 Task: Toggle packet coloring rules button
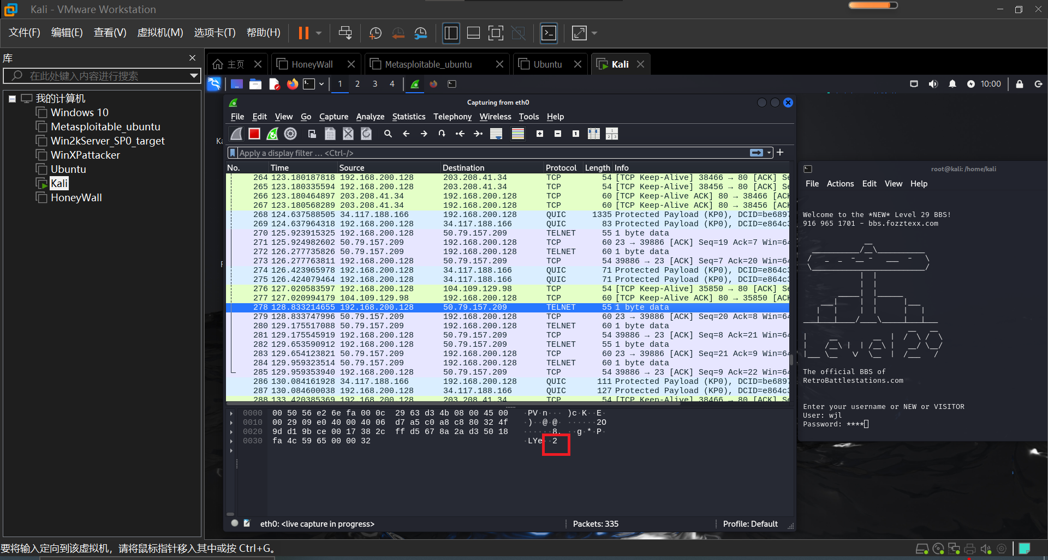[x=518, y=134]
